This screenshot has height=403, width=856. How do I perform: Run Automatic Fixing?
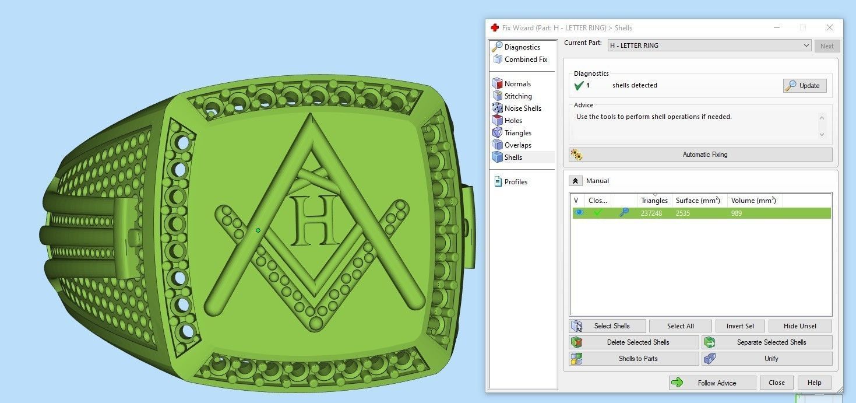(701, 155)
